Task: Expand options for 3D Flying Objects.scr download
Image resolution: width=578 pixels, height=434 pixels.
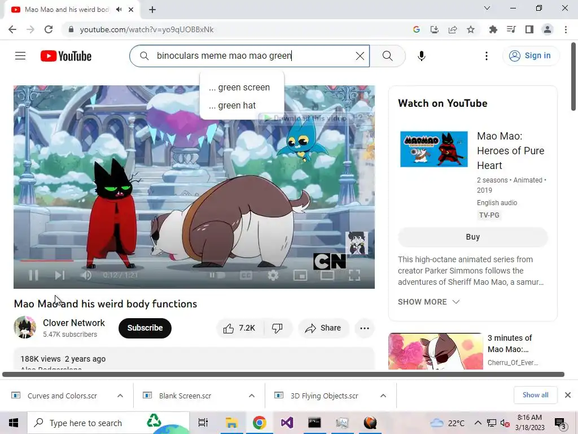Action: click(x=383, y=396)
